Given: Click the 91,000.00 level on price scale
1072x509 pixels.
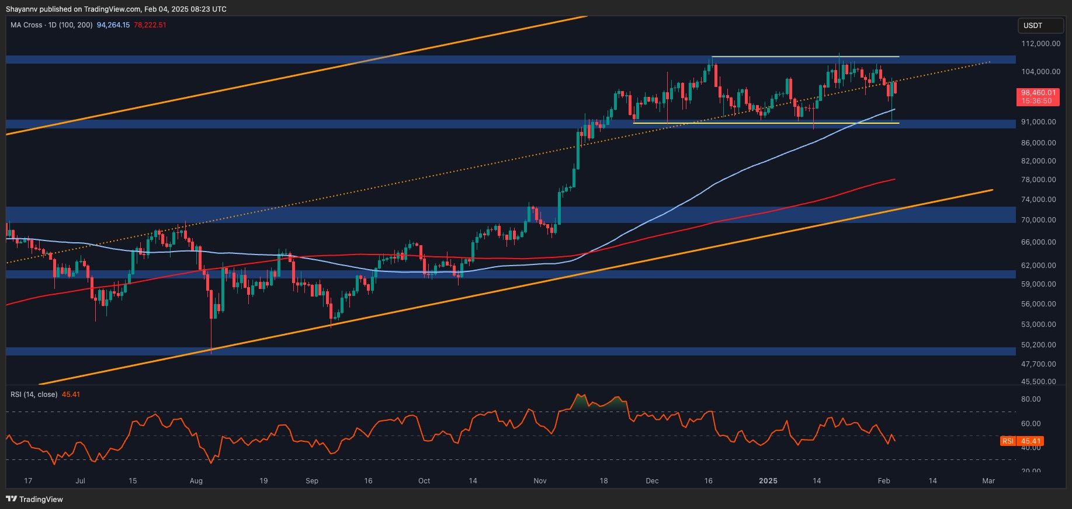Looking at the screenshot, I should [x=1038, y=122].
